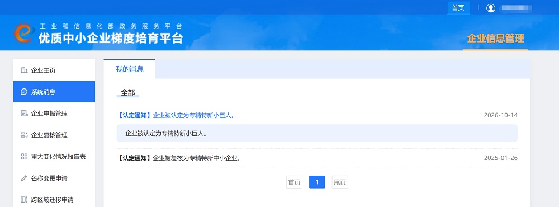Image resolution: width=559 pixels, height=207 pixels.
Task: Open 系统消息 sidebar item
Action: coord(54,92)
